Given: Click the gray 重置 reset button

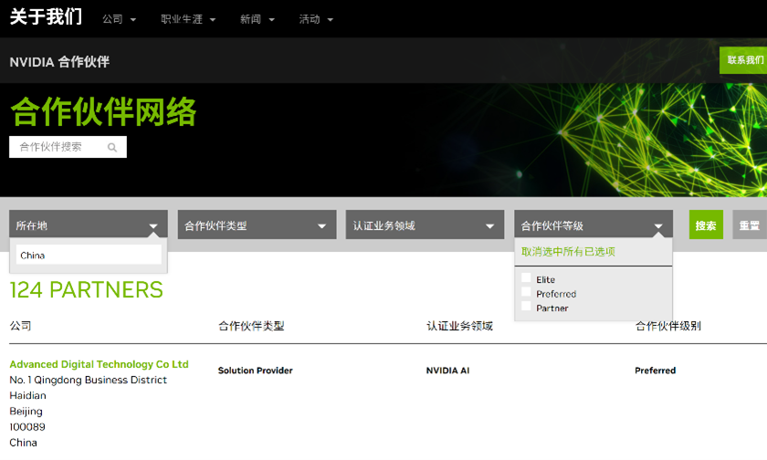Looking at the screenshot, I should click(x=750, y=225).
